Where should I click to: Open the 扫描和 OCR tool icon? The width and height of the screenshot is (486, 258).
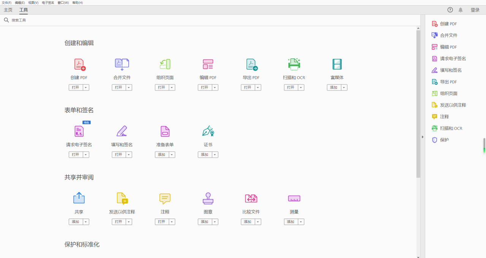point(294,64)
